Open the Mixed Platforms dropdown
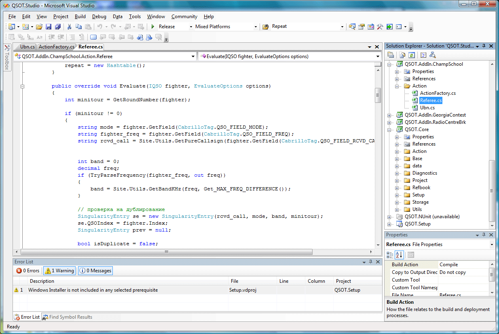This screenshot has width=499, height=334. tap(255, 27)
